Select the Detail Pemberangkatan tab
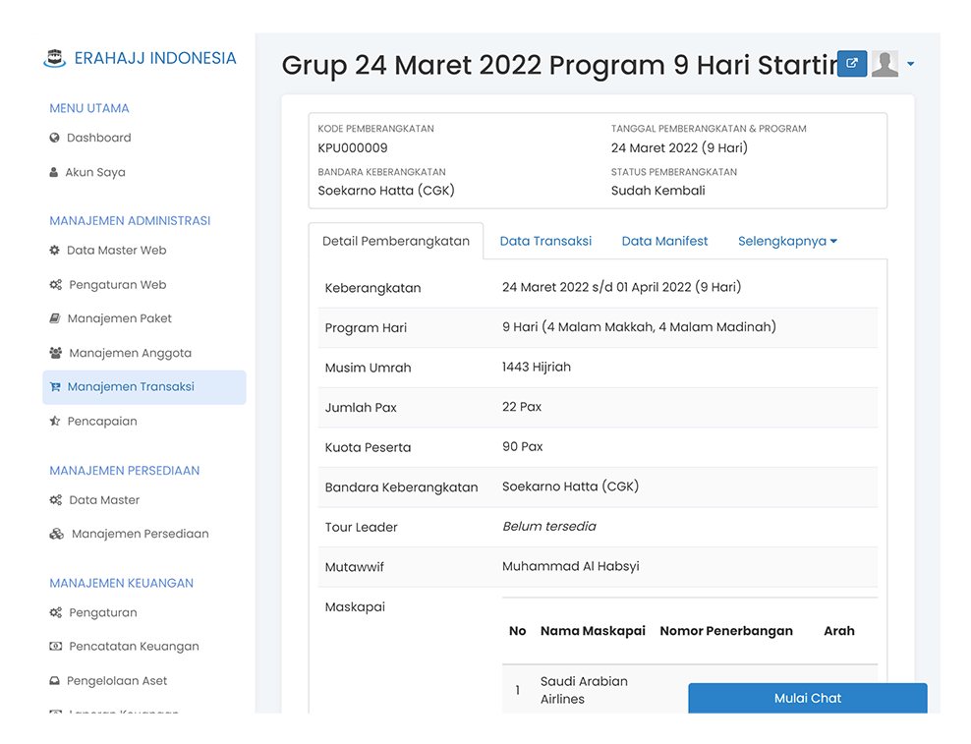 (x=396, y=241)
